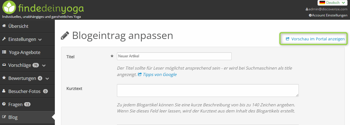Viewport: 350px width, 125px height.
Task: Focus the Titel input field
Action: (174, 56)
